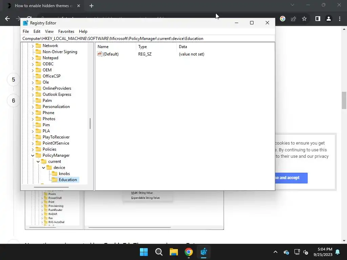
Task: Select the Policies key
Action: pos(49,149)
